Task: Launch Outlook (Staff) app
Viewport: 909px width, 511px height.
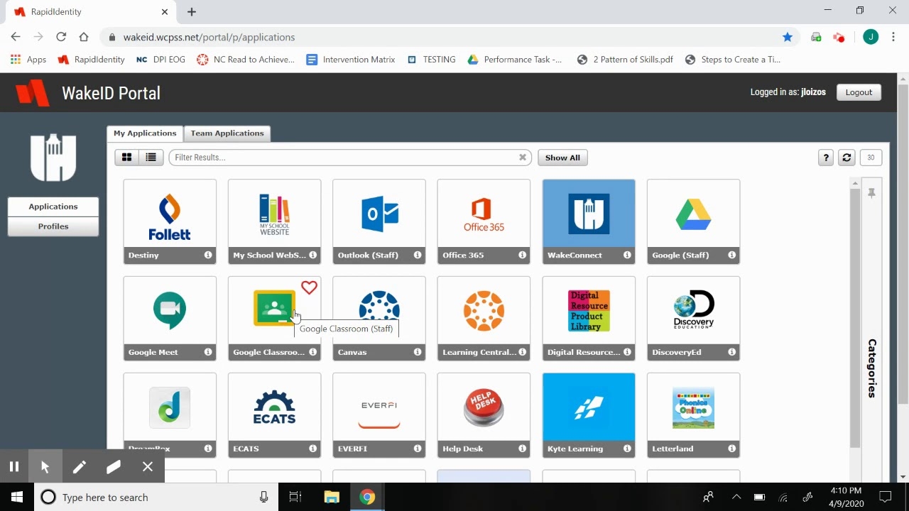Action: coord(379,214)
